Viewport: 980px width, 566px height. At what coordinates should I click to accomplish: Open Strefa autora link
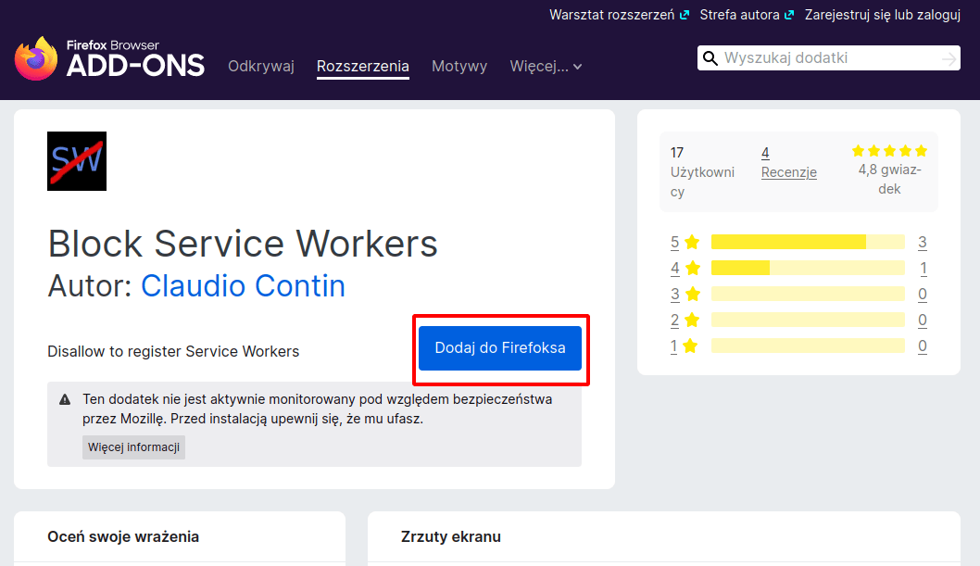click(739, 15)
